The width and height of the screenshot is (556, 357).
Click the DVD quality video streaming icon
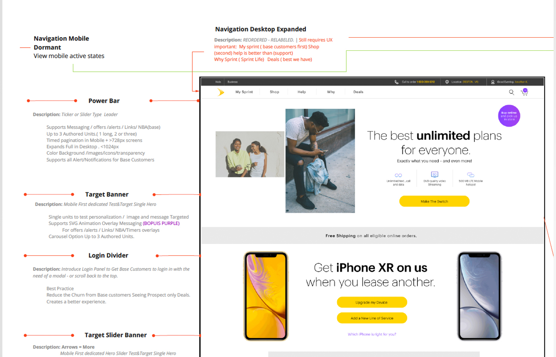point(434,175)
